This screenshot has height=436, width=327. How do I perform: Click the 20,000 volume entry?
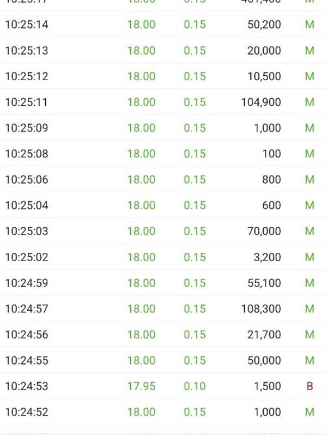coord(264,51)
